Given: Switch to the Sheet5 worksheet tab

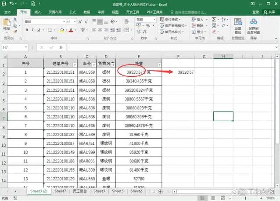Looking at the screenshot, I should click(118, 191).
